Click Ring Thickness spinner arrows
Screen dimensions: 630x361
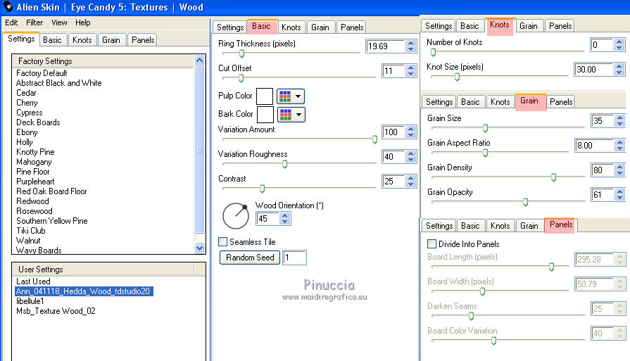410,46
